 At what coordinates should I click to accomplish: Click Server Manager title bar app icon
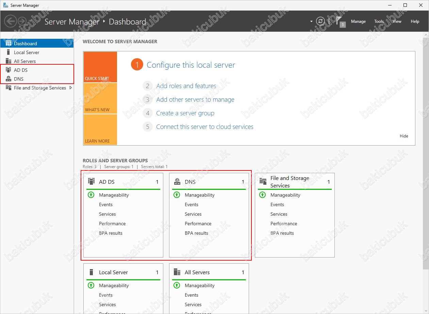5,5
